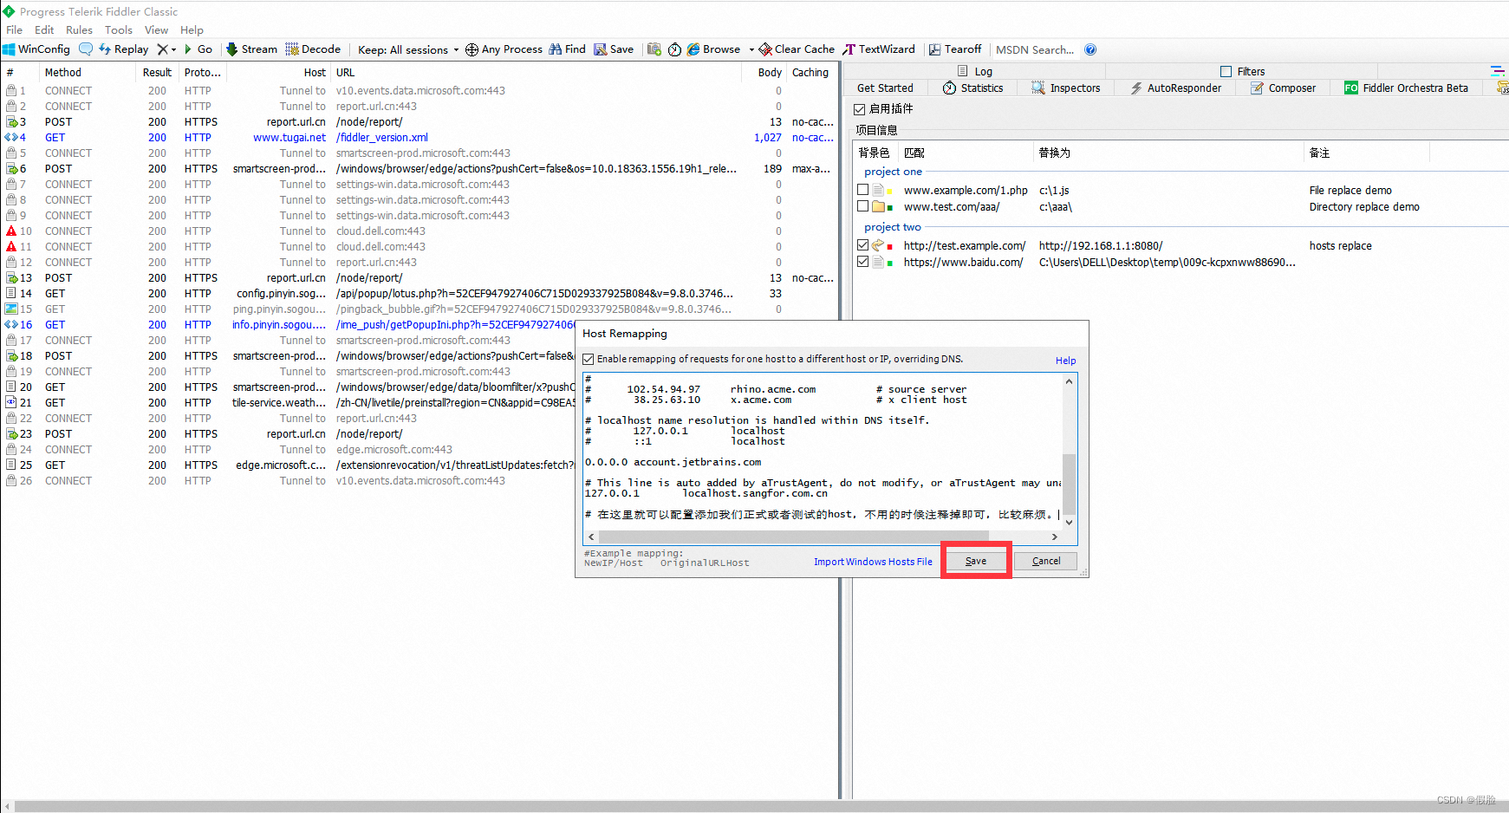Click the image icon of session 15
This screenshot has height=813, width=1509.
[x=11, y=309]
